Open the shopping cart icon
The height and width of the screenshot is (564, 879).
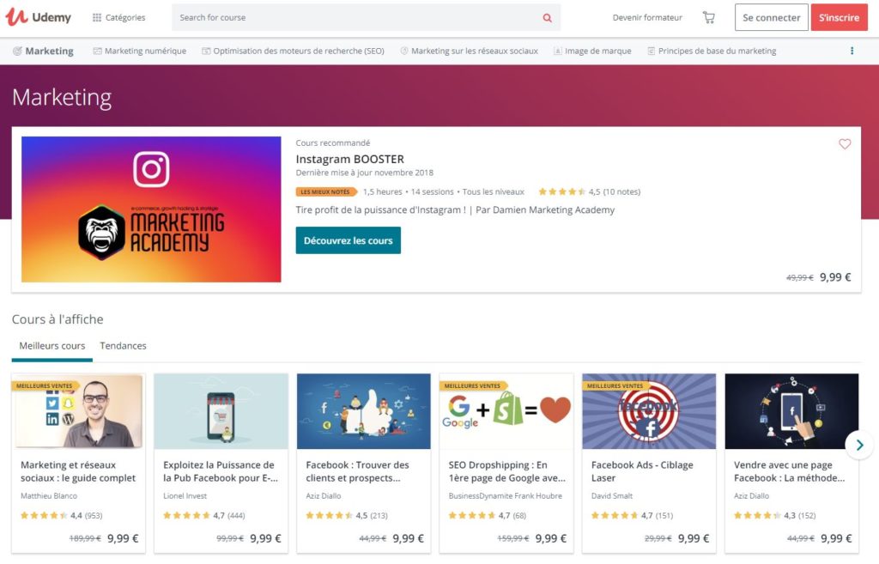708,17
